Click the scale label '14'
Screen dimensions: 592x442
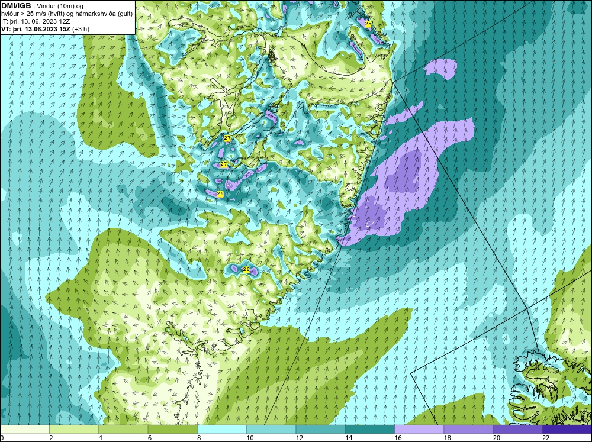pos(349,438)
